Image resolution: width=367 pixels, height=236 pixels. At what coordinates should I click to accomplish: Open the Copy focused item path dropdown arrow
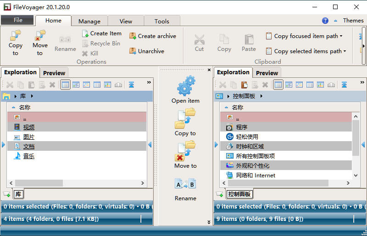click(341, 36)
